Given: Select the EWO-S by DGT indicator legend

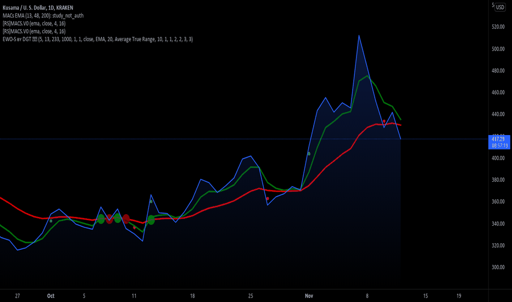Looking at the screenshot, I should click(x=98, y=39).
